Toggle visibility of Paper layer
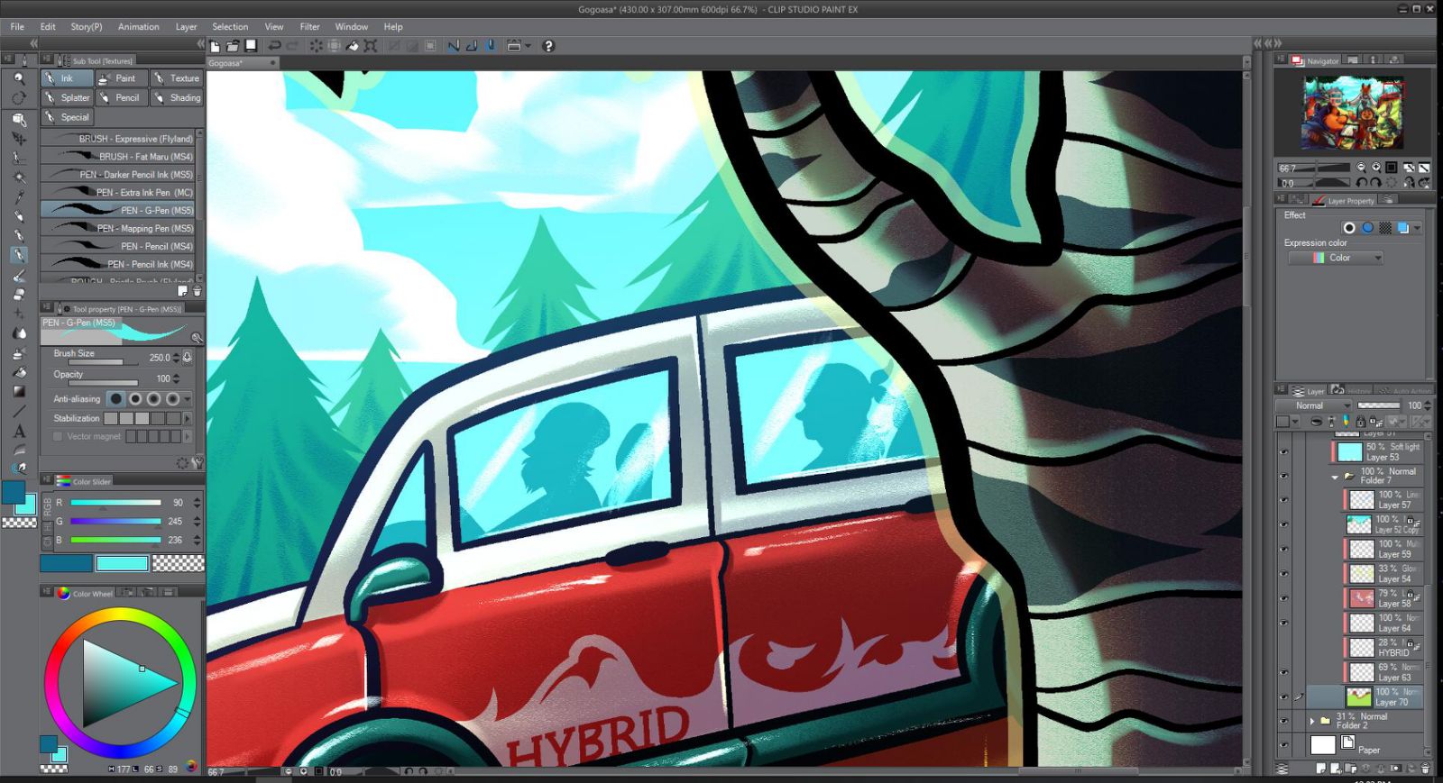This screenshot has height=783, width=1443. [1284, 745]
